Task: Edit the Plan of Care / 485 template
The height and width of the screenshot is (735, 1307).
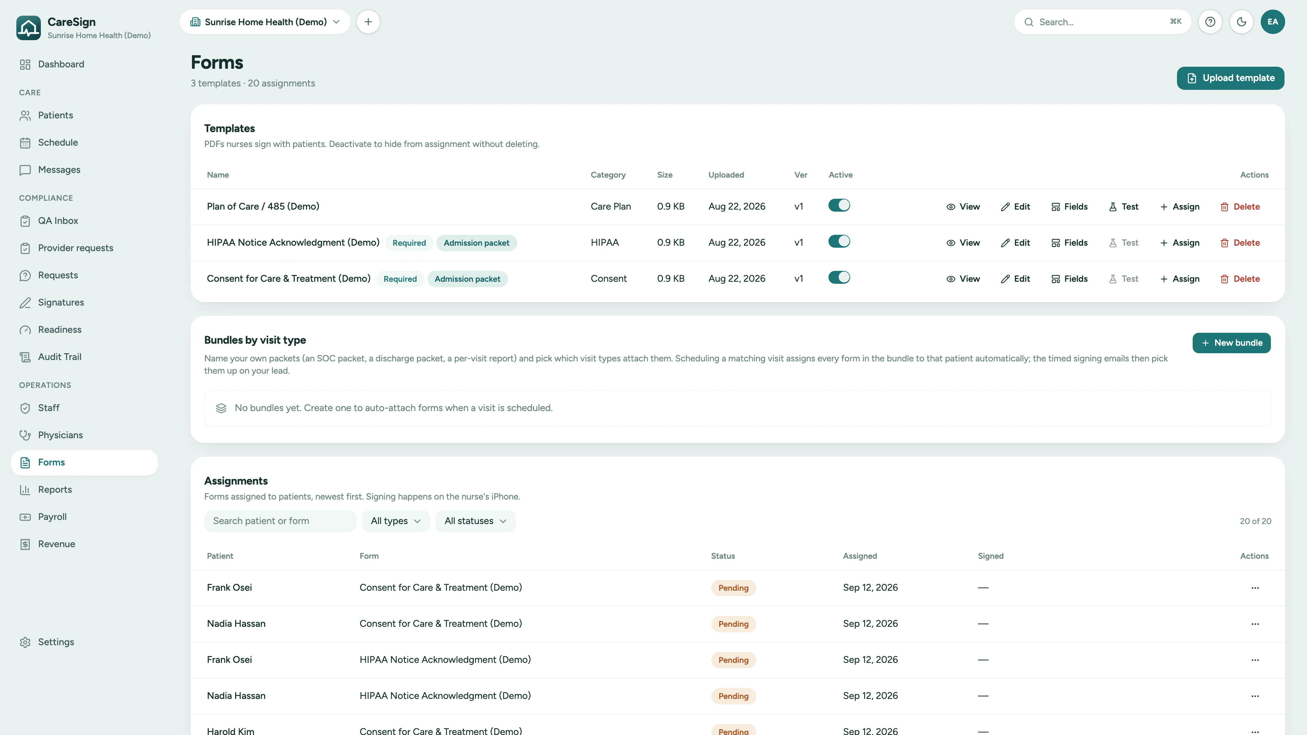Action: (x=1015, y=207)
